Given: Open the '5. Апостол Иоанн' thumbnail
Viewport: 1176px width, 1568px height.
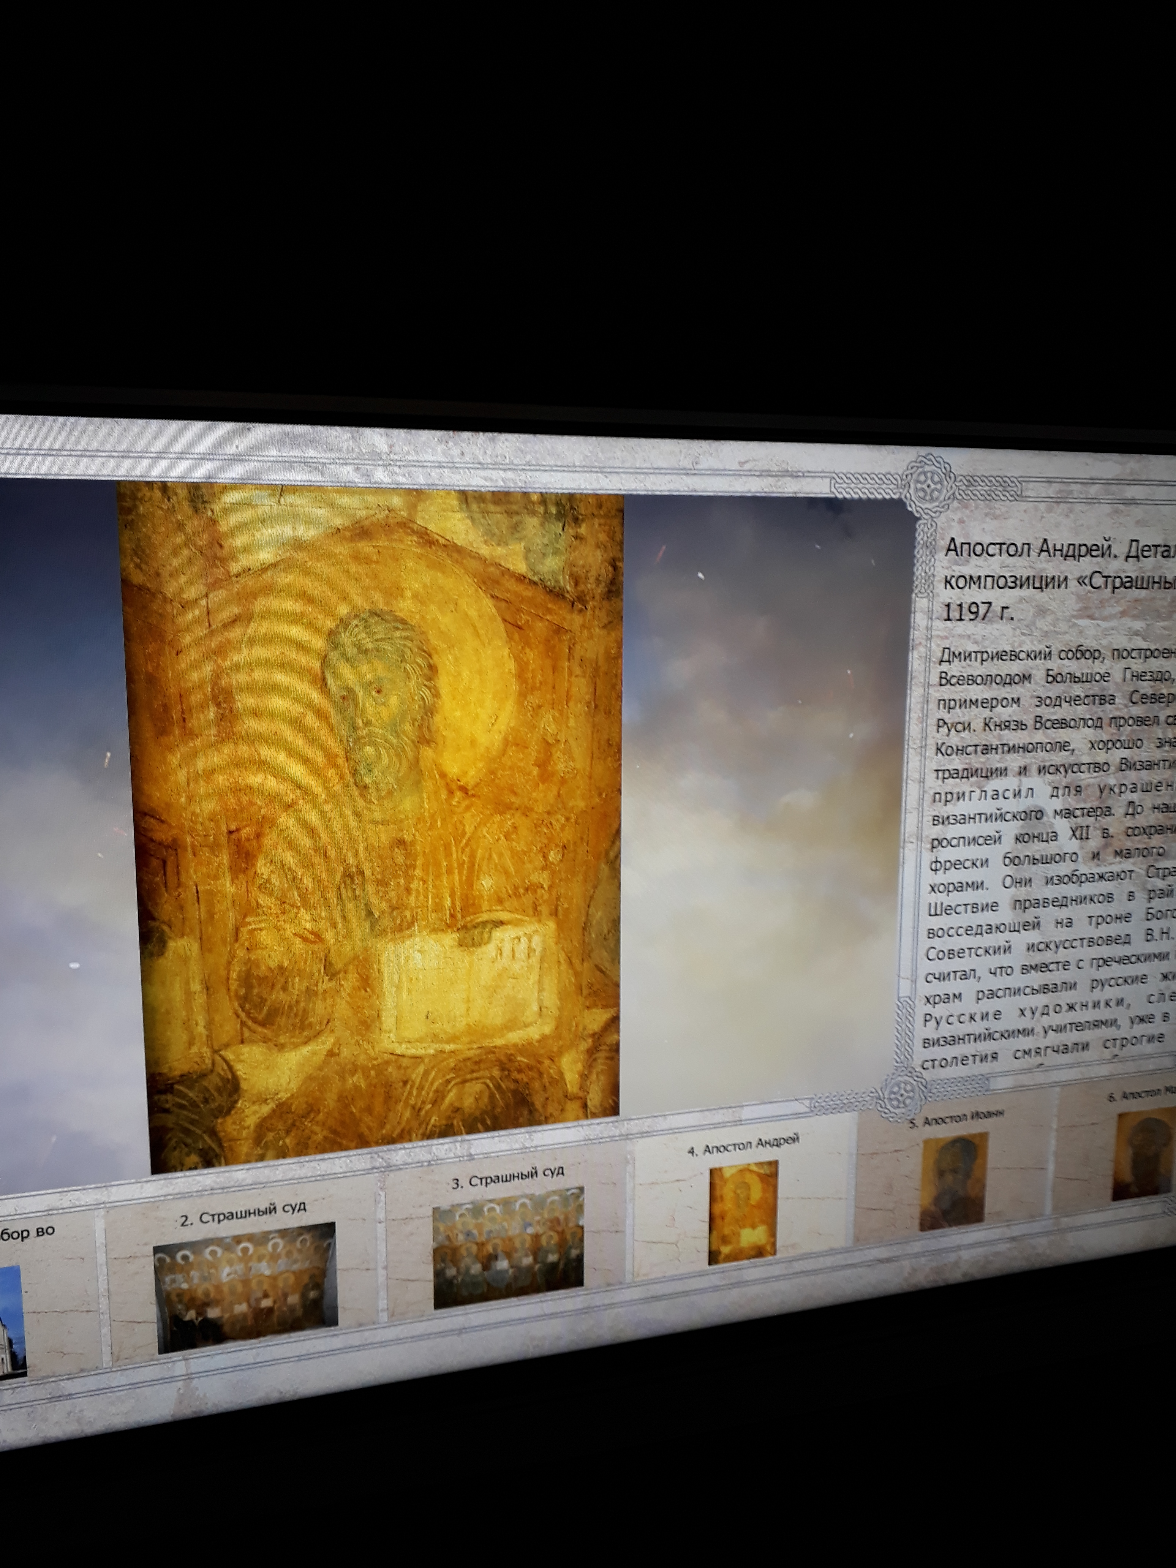Looking at the screenshot, I should [x=953, y=1182].
